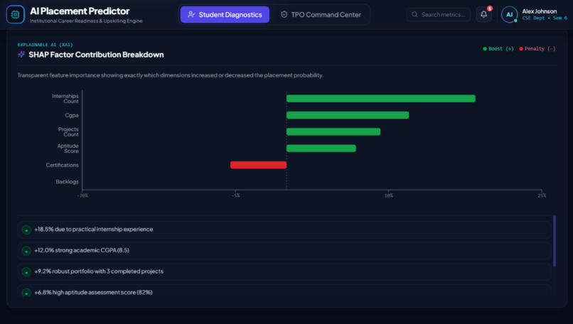Open the notifications bell
The height and width of the screenshot is (324, 573).
click(484, 15)
